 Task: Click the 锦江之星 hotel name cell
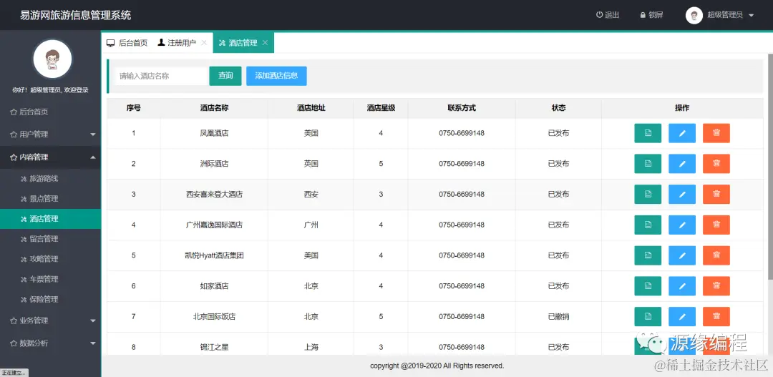[x=214, y=347]
